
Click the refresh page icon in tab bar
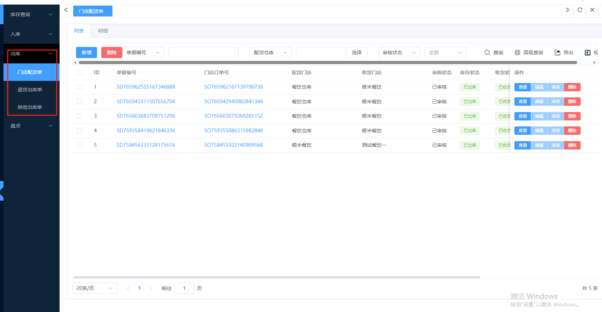point(580,10)
